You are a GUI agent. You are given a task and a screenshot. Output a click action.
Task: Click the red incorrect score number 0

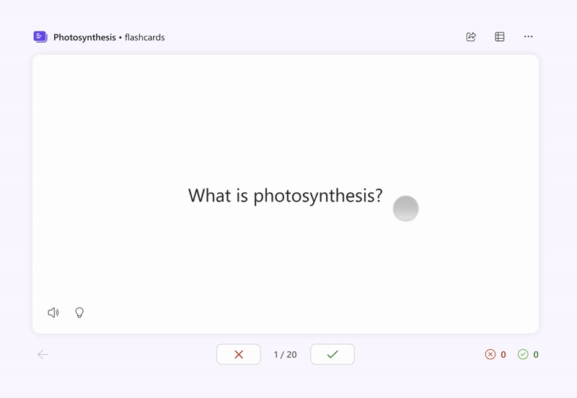pos(503,355)
